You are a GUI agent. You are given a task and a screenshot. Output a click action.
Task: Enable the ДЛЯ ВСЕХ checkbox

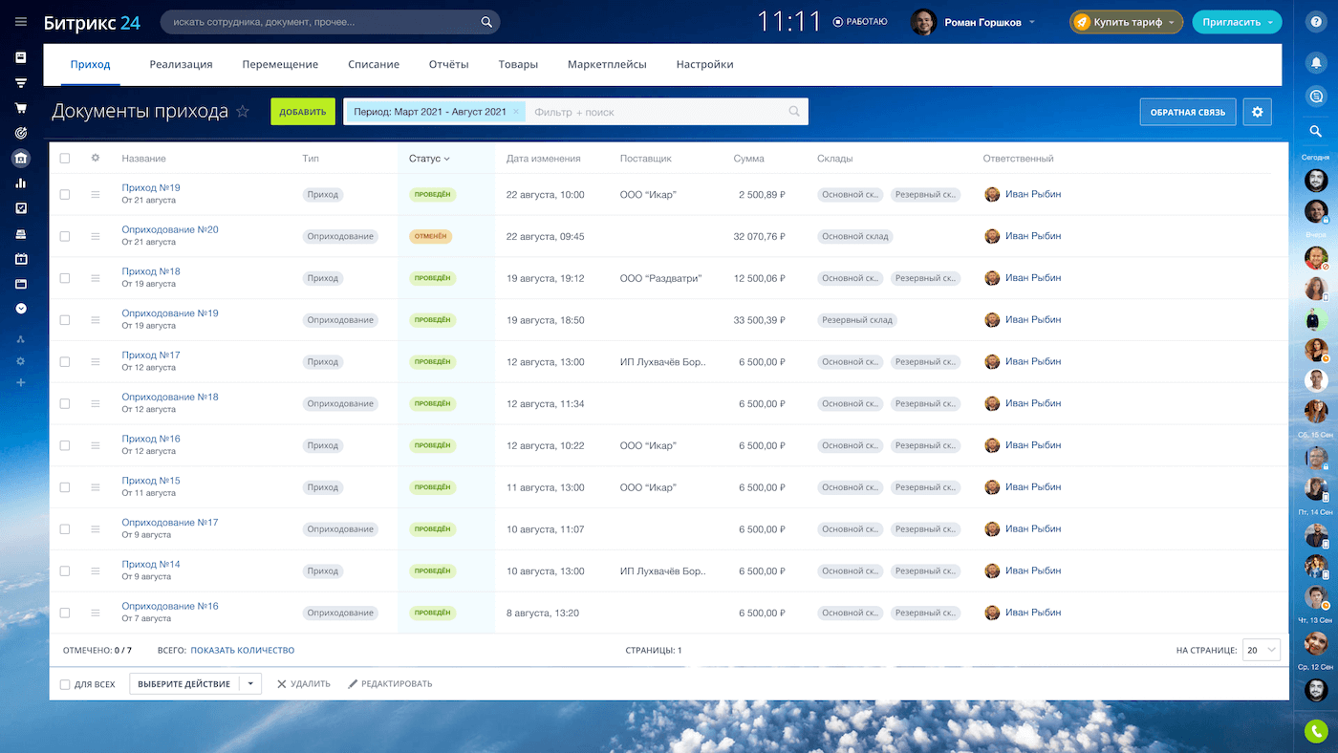tap(65, 683)
